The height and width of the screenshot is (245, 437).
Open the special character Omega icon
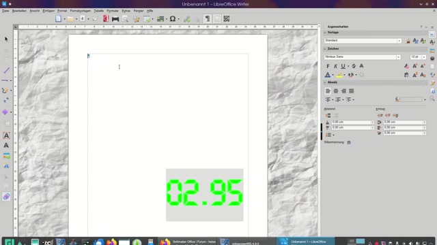[173, 19]
